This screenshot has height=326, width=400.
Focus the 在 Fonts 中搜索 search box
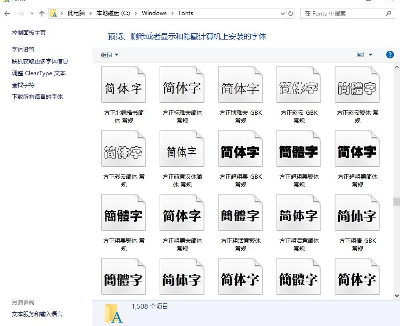click(x=347, y=14)
